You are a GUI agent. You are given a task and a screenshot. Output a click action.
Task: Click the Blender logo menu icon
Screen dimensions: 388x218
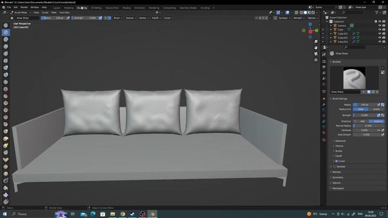4,7
